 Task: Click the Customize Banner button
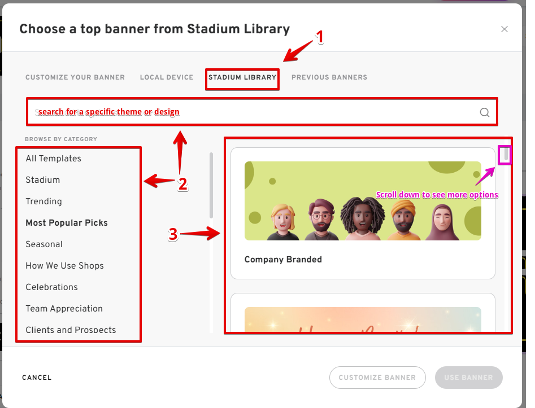click(x=377, y=378)
